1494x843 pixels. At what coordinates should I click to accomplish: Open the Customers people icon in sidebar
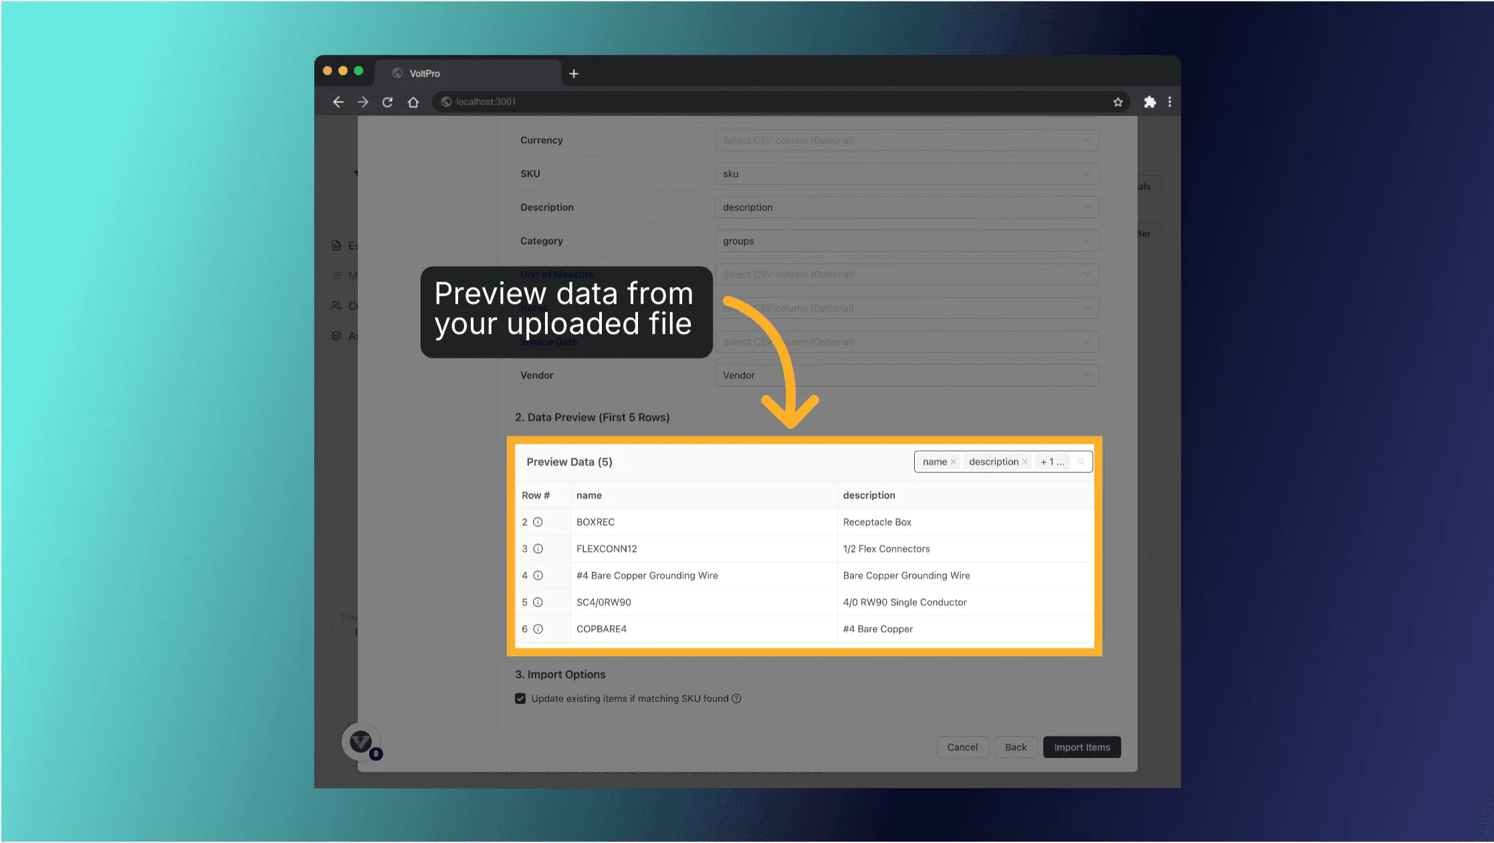336,305
